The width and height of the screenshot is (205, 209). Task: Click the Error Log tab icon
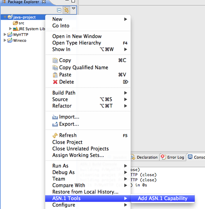[163, 157]
